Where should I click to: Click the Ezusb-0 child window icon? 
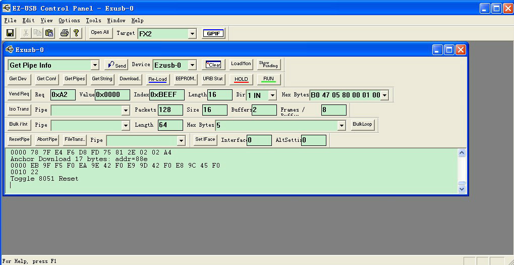coord(10,49)
